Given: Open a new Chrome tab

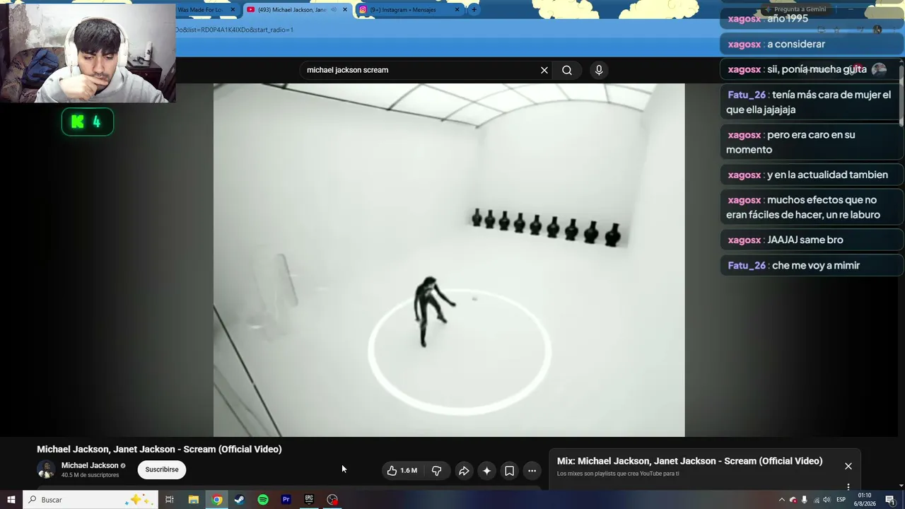Looking at the screenshot, I should [474, 10].
